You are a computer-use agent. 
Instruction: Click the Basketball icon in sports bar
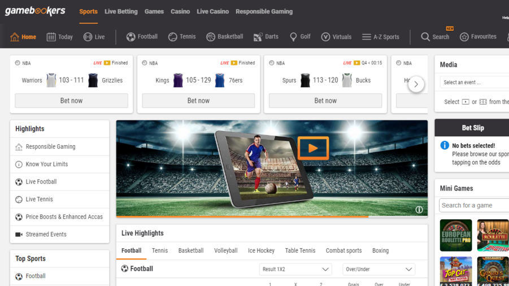211,37
